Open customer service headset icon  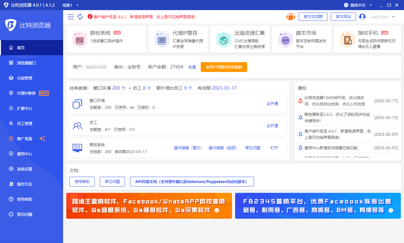pos(290,17)
